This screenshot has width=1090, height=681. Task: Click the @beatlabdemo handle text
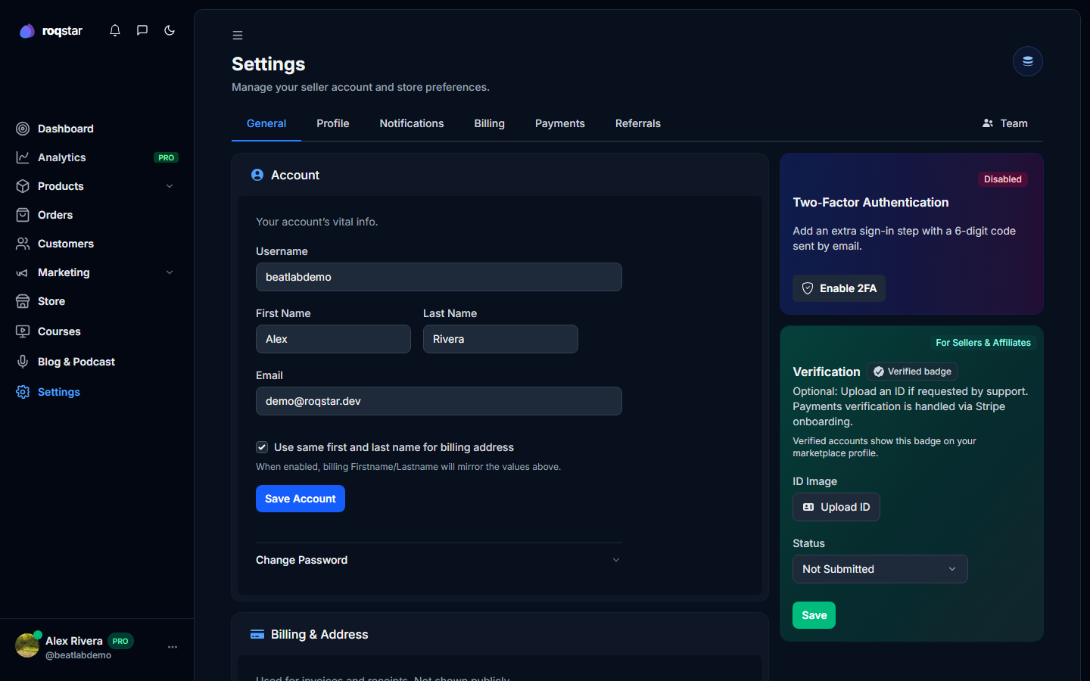pyautogui.click(x=79, y=655)
